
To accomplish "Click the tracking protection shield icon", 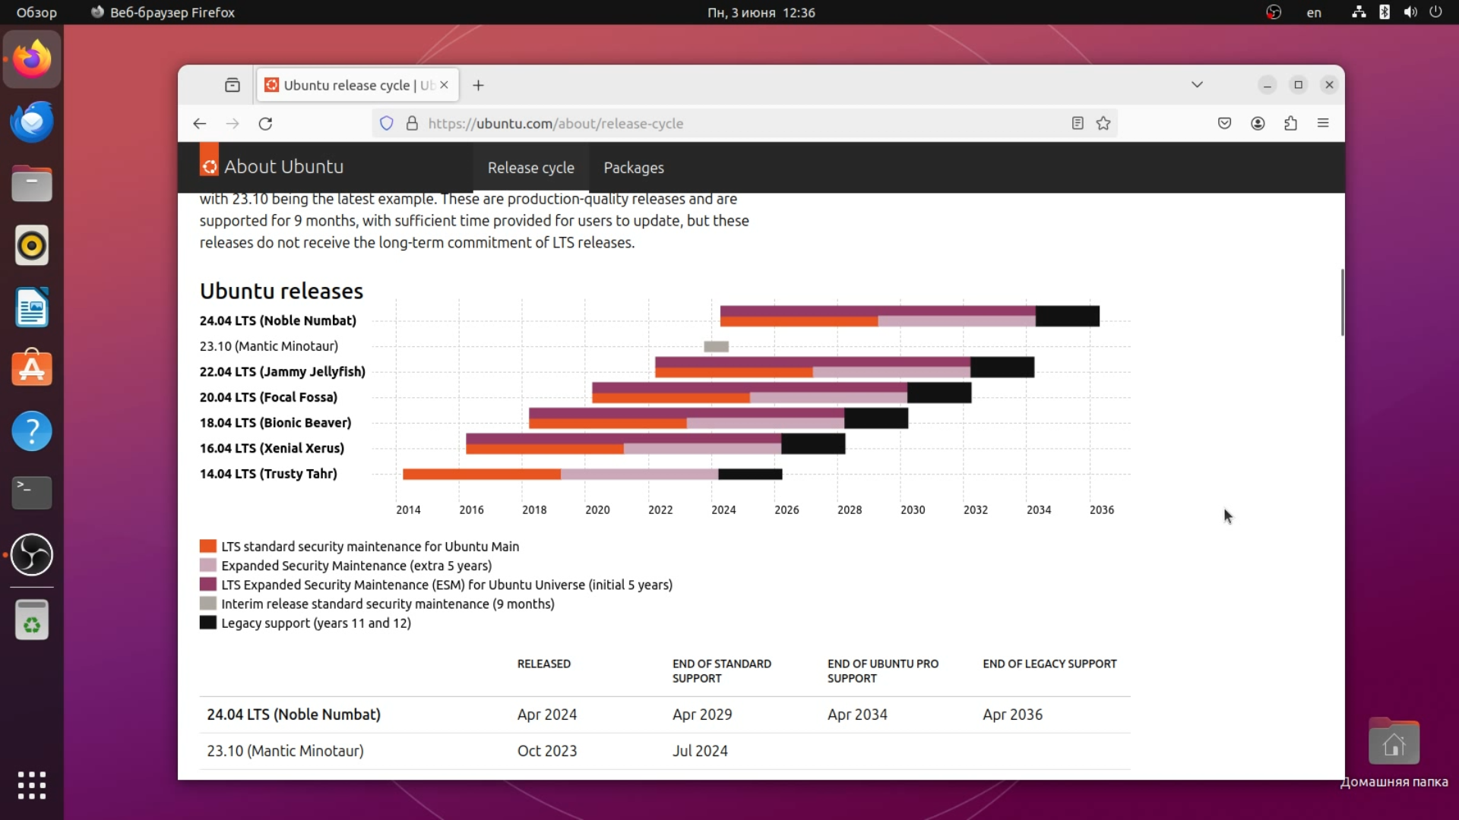I will [388, 123].
